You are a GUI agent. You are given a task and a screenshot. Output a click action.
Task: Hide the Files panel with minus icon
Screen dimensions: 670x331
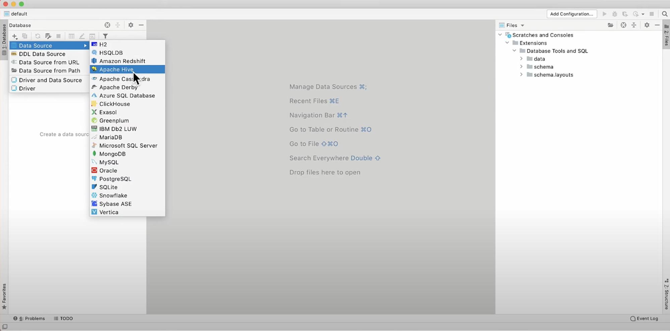coord(657,25)
